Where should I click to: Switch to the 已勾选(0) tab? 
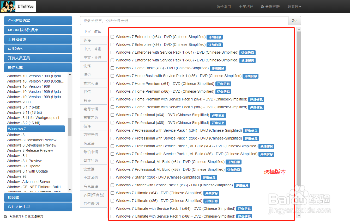[x=94, y=204]
